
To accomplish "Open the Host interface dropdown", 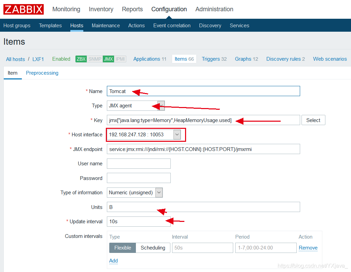I will pyautogui.click(x=144, y=135).
